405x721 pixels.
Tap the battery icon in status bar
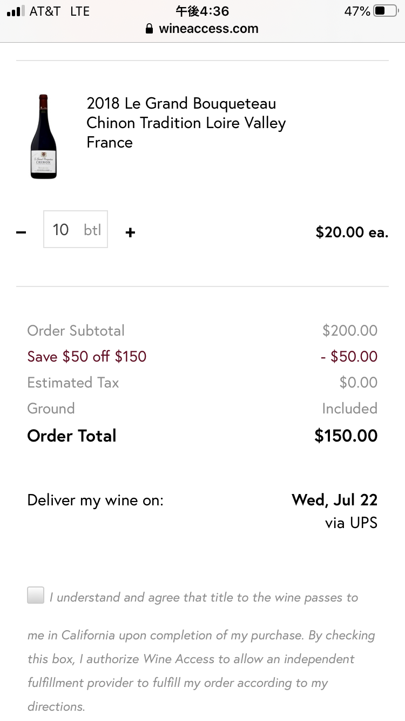click(385, 11)
